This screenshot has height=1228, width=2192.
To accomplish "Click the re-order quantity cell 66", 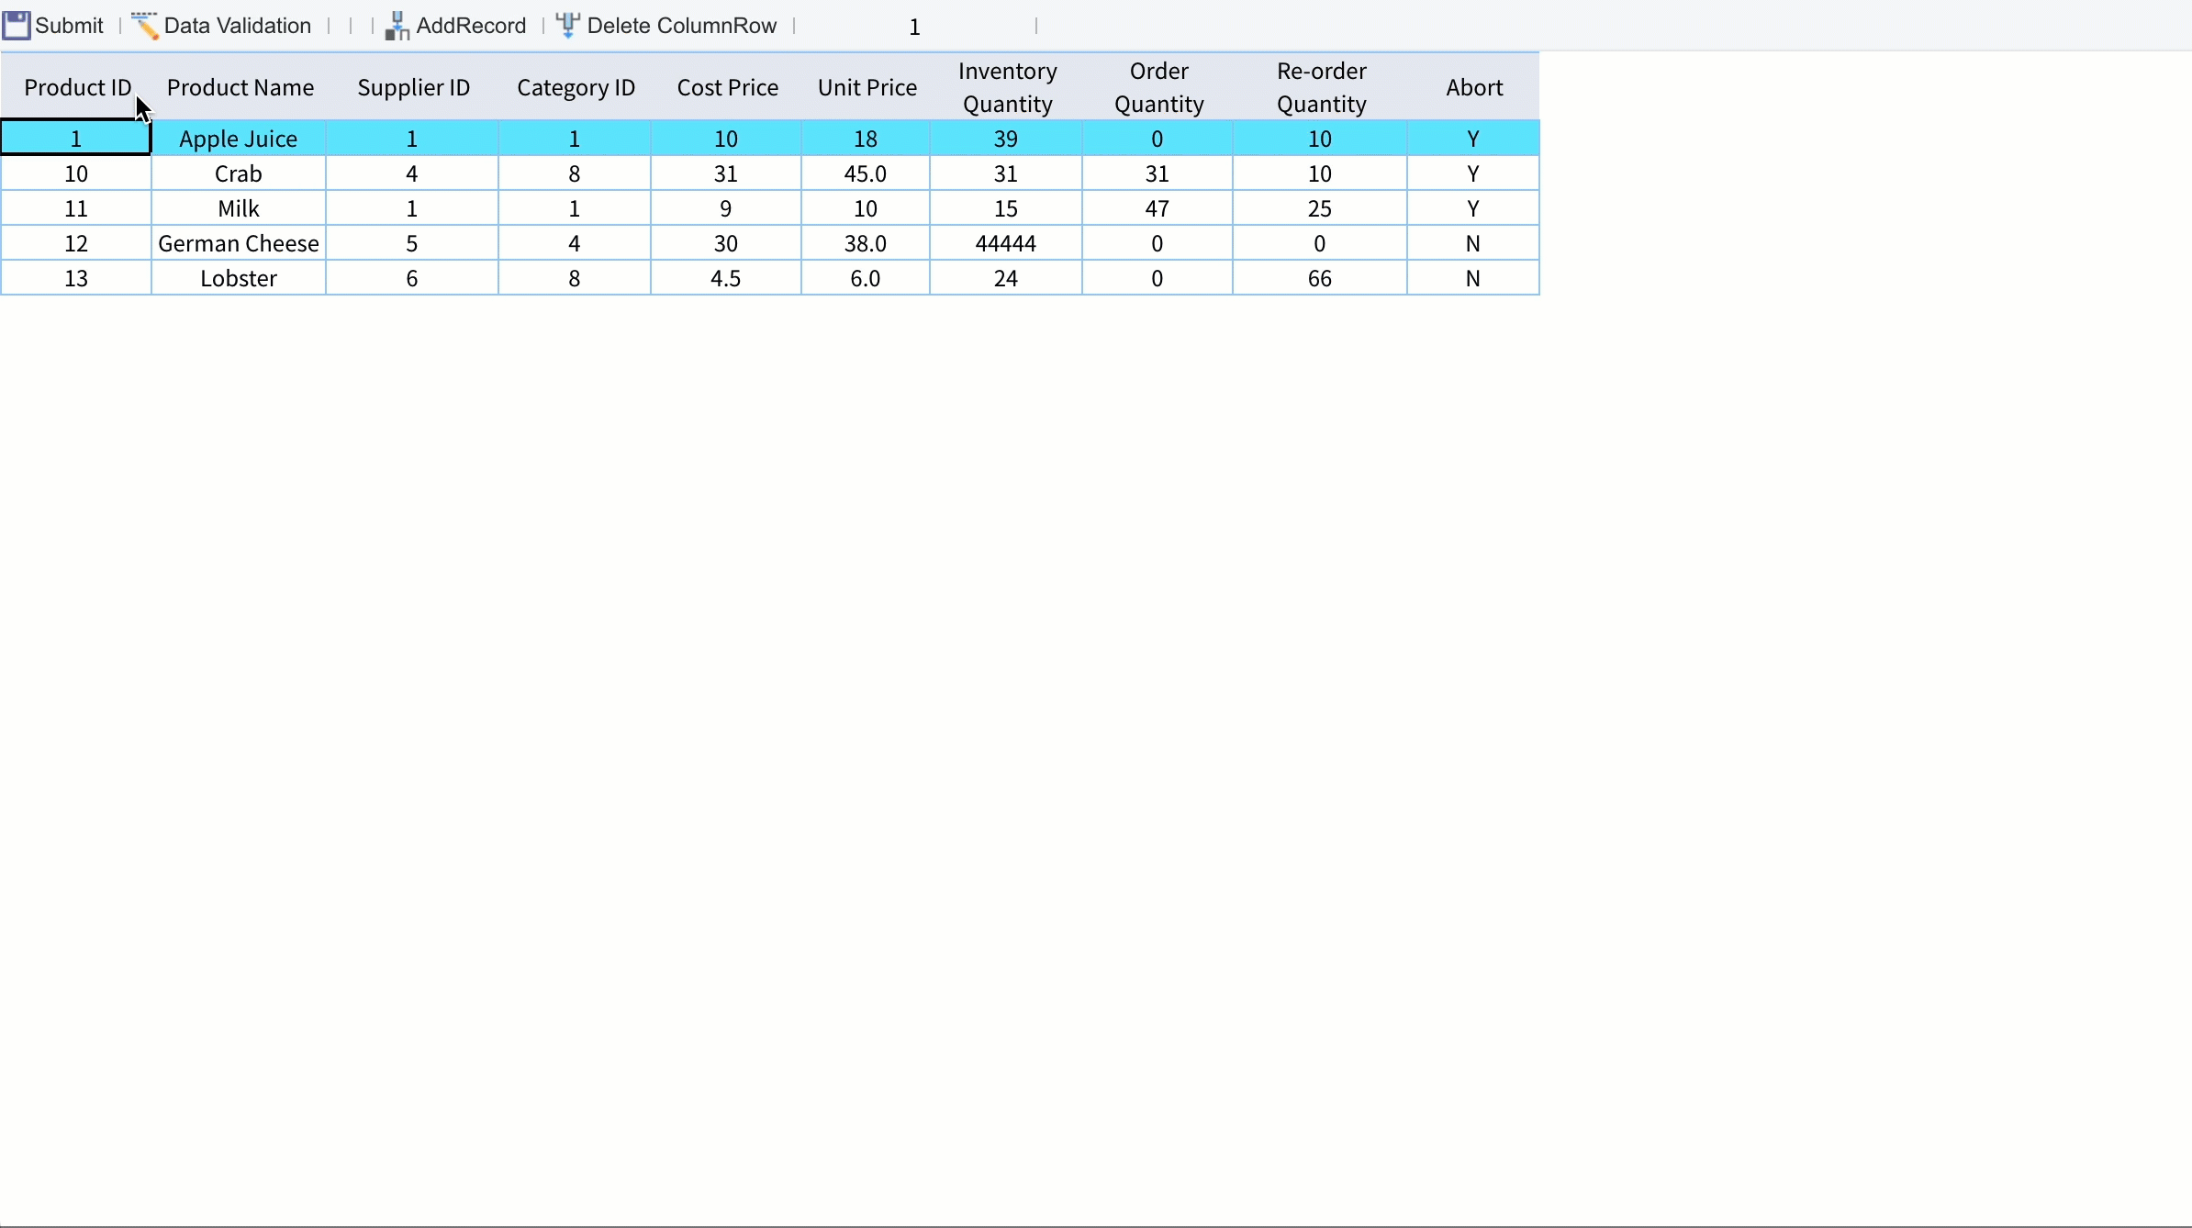I will (x=1320, y=278).
